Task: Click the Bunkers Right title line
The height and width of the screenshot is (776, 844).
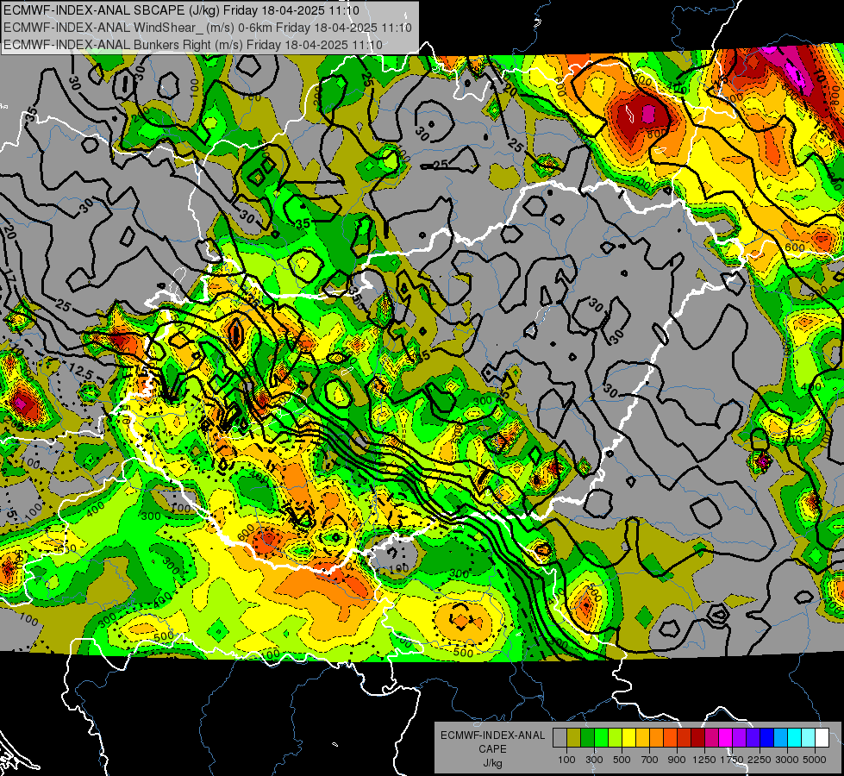Action: [193, 45]
